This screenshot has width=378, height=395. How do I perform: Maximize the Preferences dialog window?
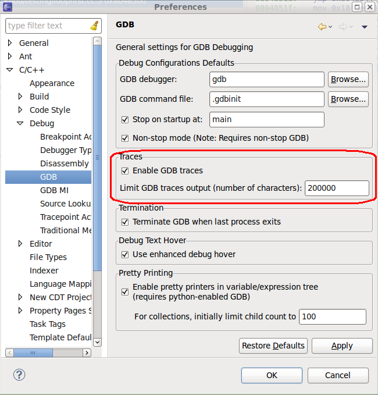pyautogui.click(x=357, y=7)
